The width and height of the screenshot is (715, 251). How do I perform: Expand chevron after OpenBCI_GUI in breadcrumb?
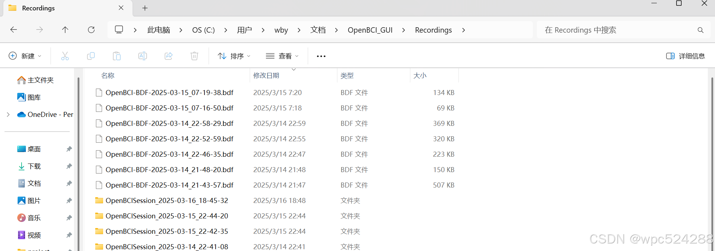[x=403, y=30]
